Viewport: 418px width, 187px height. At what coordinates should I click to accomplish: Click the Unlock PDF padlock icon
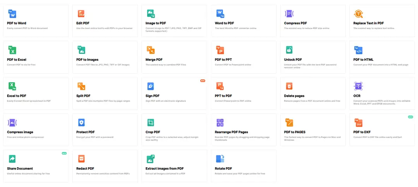click(289, 50)
